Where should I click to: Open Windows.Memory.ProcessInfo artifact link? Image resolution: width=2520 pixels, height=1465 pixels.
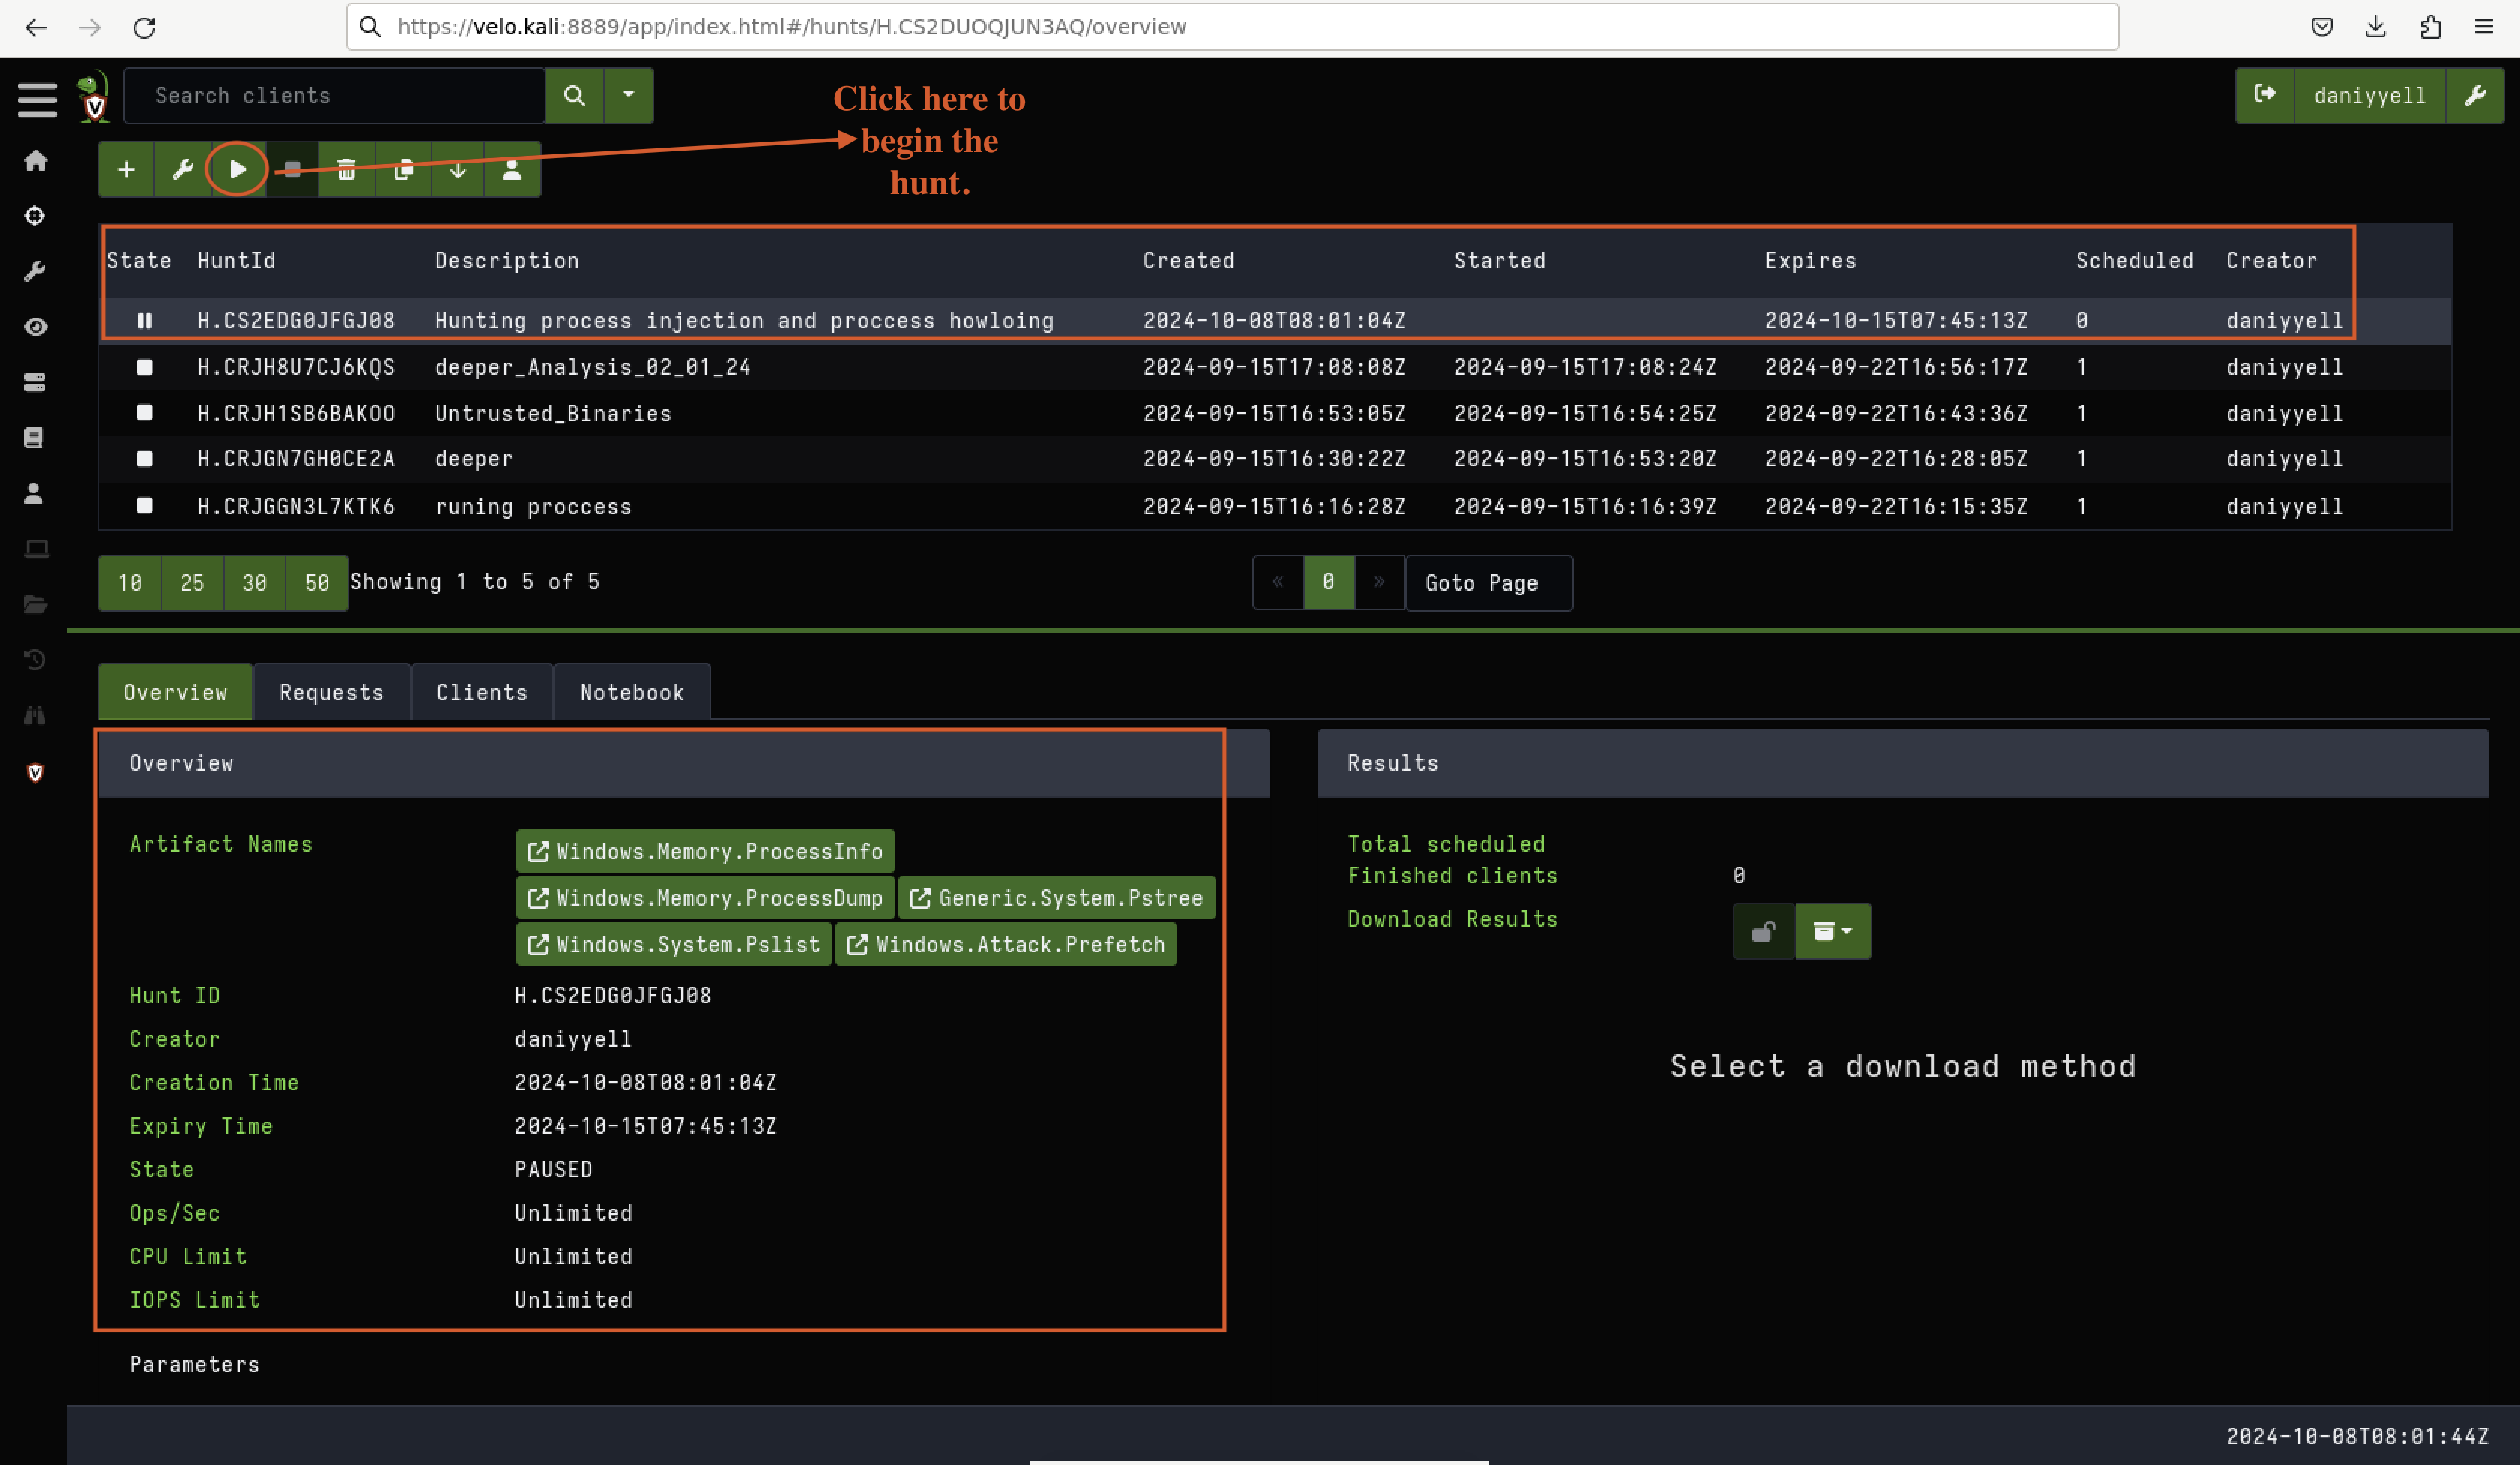(705, 852)
